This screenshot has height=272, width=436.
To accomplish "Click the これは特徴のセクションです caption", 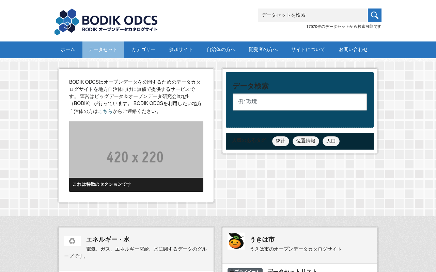I will (136, 185).
